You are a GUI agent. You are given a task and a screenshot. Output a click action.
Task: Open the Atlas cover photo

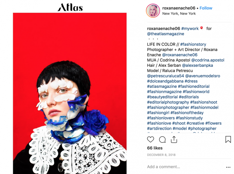70,93
